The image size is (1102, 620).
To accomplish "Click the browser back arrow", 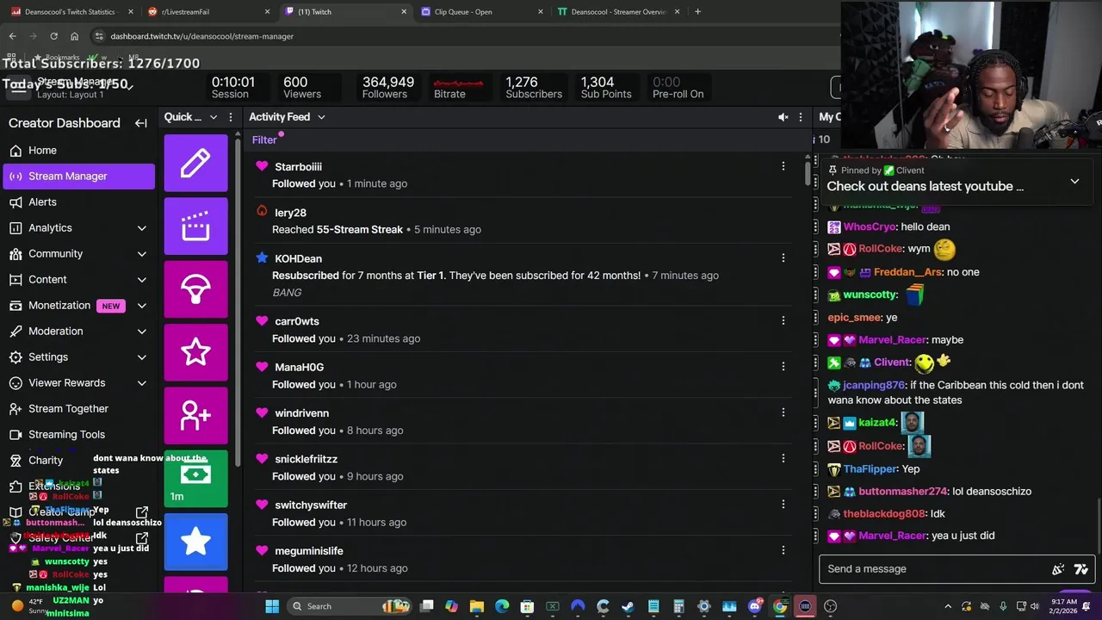I will click(x=13, y=36).
